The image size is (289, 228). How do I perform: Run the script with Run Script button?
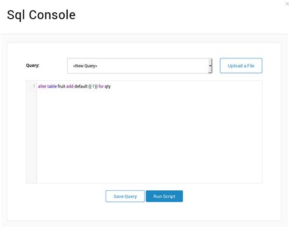[x=164, y=196]
